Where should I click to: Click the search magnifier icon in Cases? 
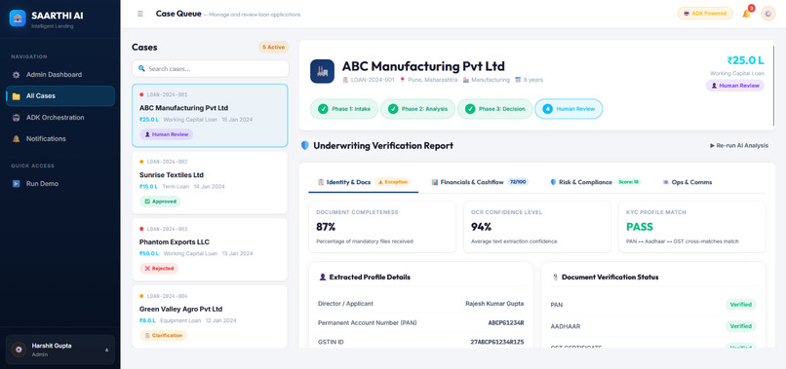tap(141, 68)
